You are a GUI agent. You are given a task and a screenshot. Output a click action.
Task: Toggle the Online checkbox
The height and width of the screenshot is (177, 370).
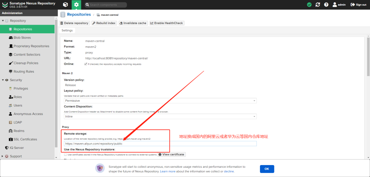86,64
